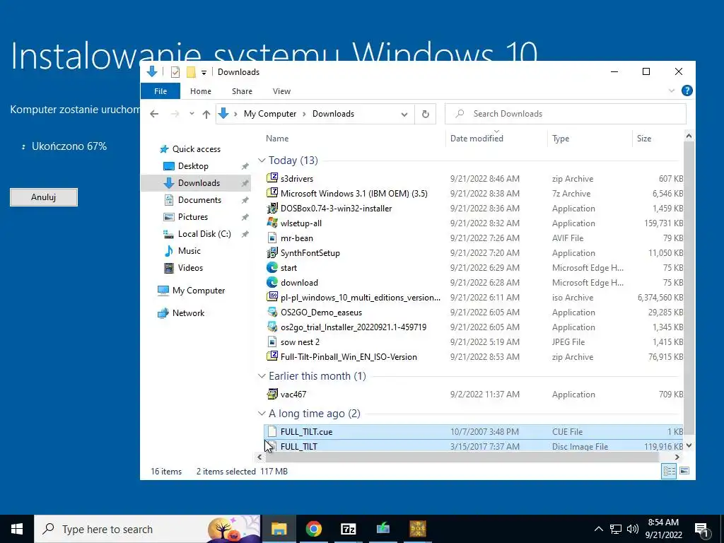Screen dimensions: 724x543
Task: Click the SynthFontSetup installer icon
Action: pyautogui.click(x=272, y=252)
